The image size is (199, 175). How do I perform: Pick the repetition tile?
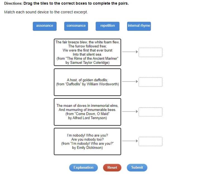(108, 26)
